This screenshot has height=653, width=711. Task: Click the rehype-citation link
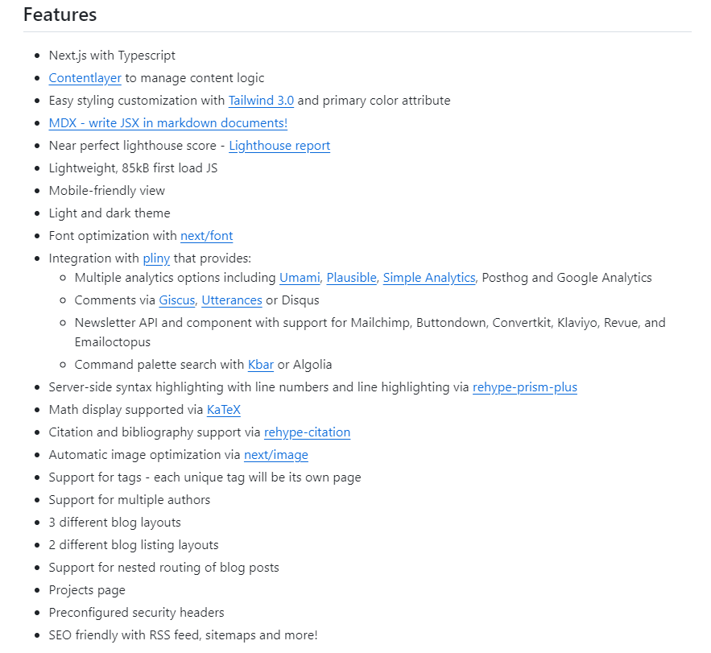[307, 432]
